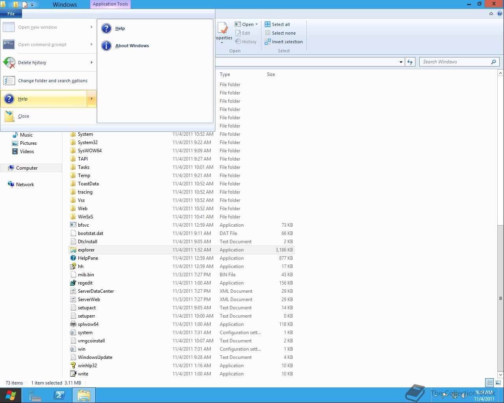Select the bootstat.dat file name
This screenshot has height=403, width=504.
click(91, 233)
